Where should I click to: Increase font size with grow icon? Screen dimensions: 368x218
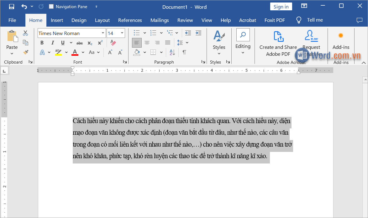pos(110,52)
